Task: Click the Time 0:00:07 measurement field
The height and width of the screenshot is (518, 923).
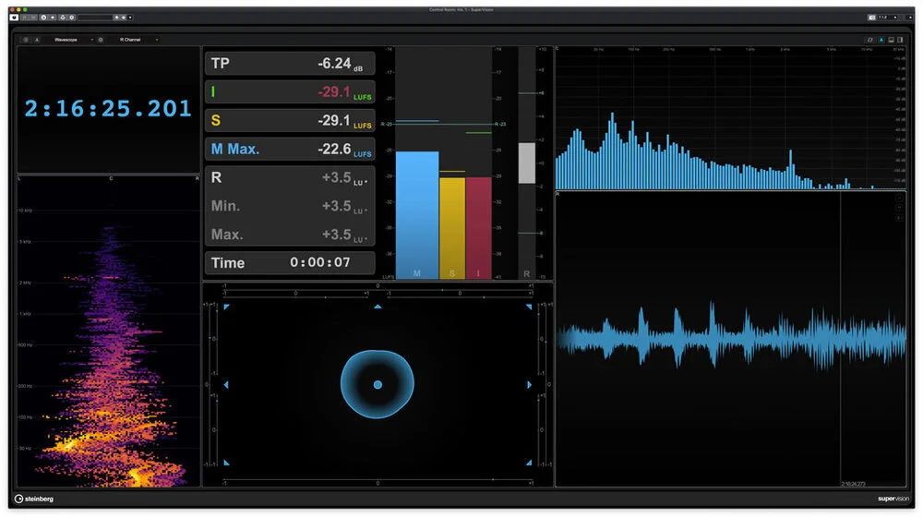Action: pos(290,262)
